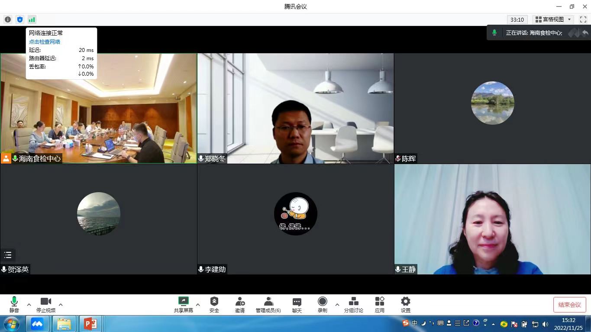Open PowerPoint from the Windows taskbar
591x332 pixels.
coord(90,324)
